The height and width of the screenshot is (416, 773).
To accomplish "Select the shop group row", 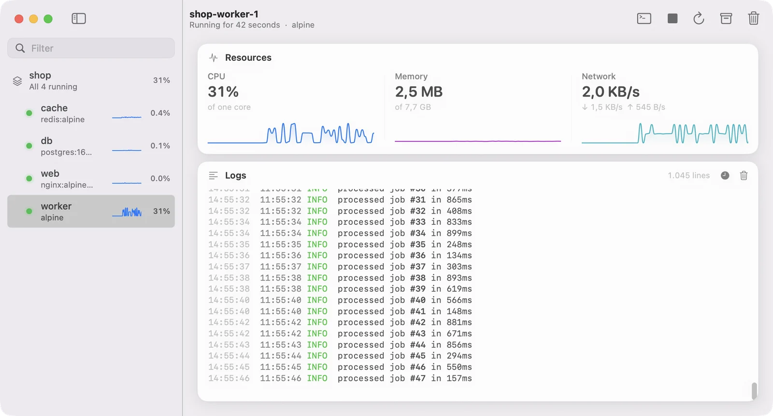I will click(x=91, y=81).
